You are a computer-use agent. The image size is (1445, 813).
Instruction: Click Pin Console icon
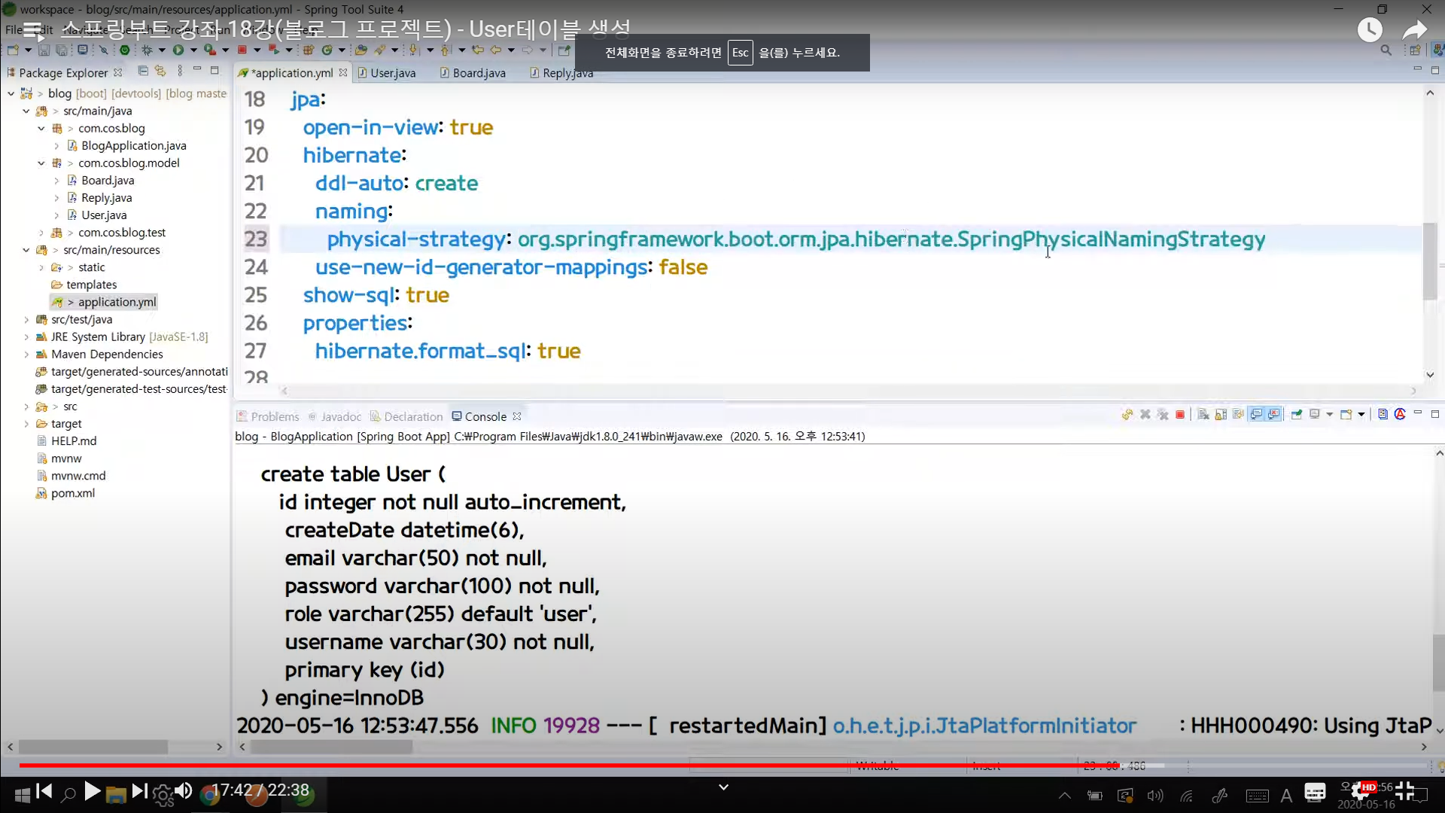pyautogui.click(x=1296, y=415)
